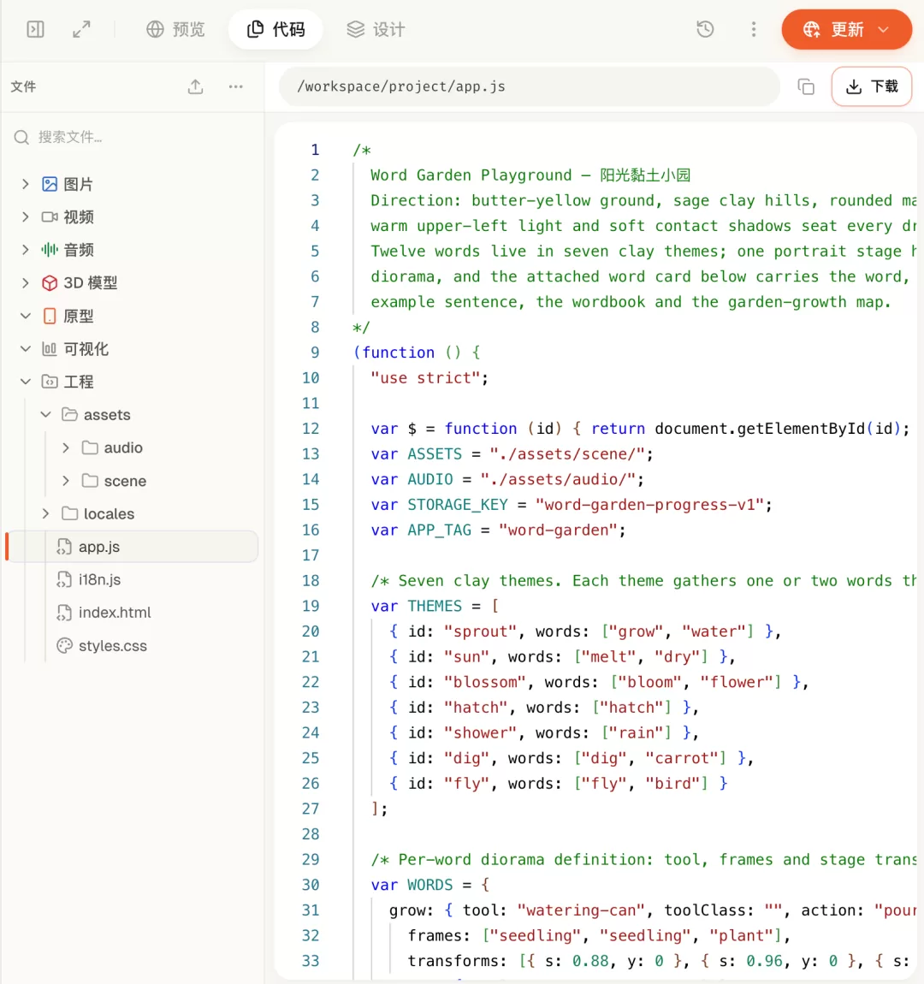Click the upload file icon
This screenshot has width=924, height=984.
(x=196, y=86)
